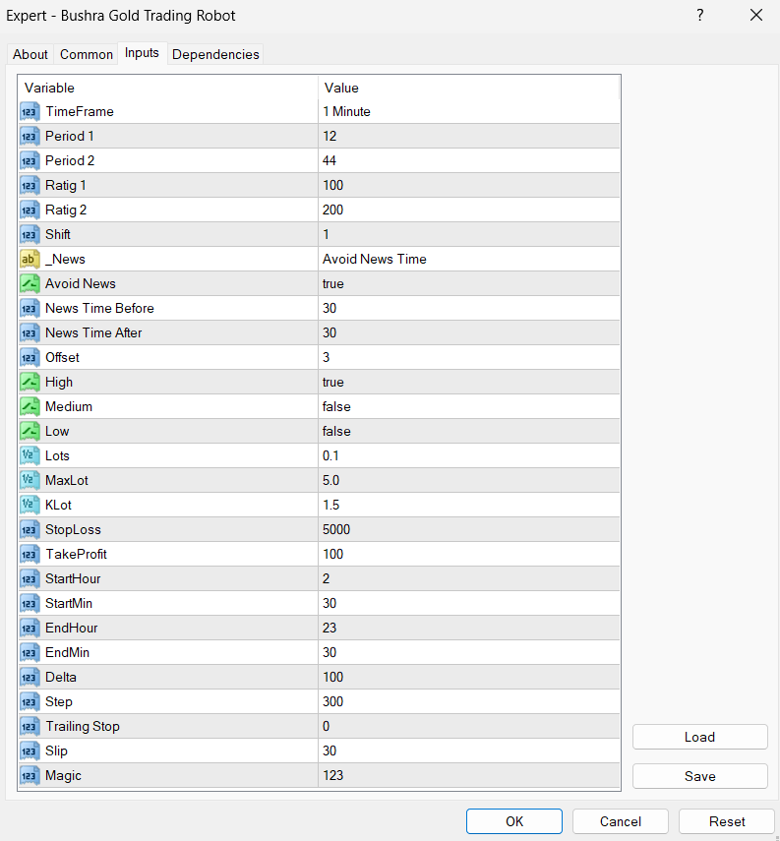Open the TimeFrame 1 Minute value dropdown
This screenshot has height=841, width=780.
click(468, 112)
